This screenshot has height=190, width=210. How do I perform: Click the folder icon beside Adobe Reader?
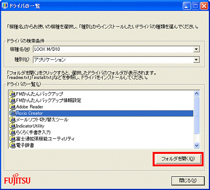pyautogui.click(x=12, y=107)
